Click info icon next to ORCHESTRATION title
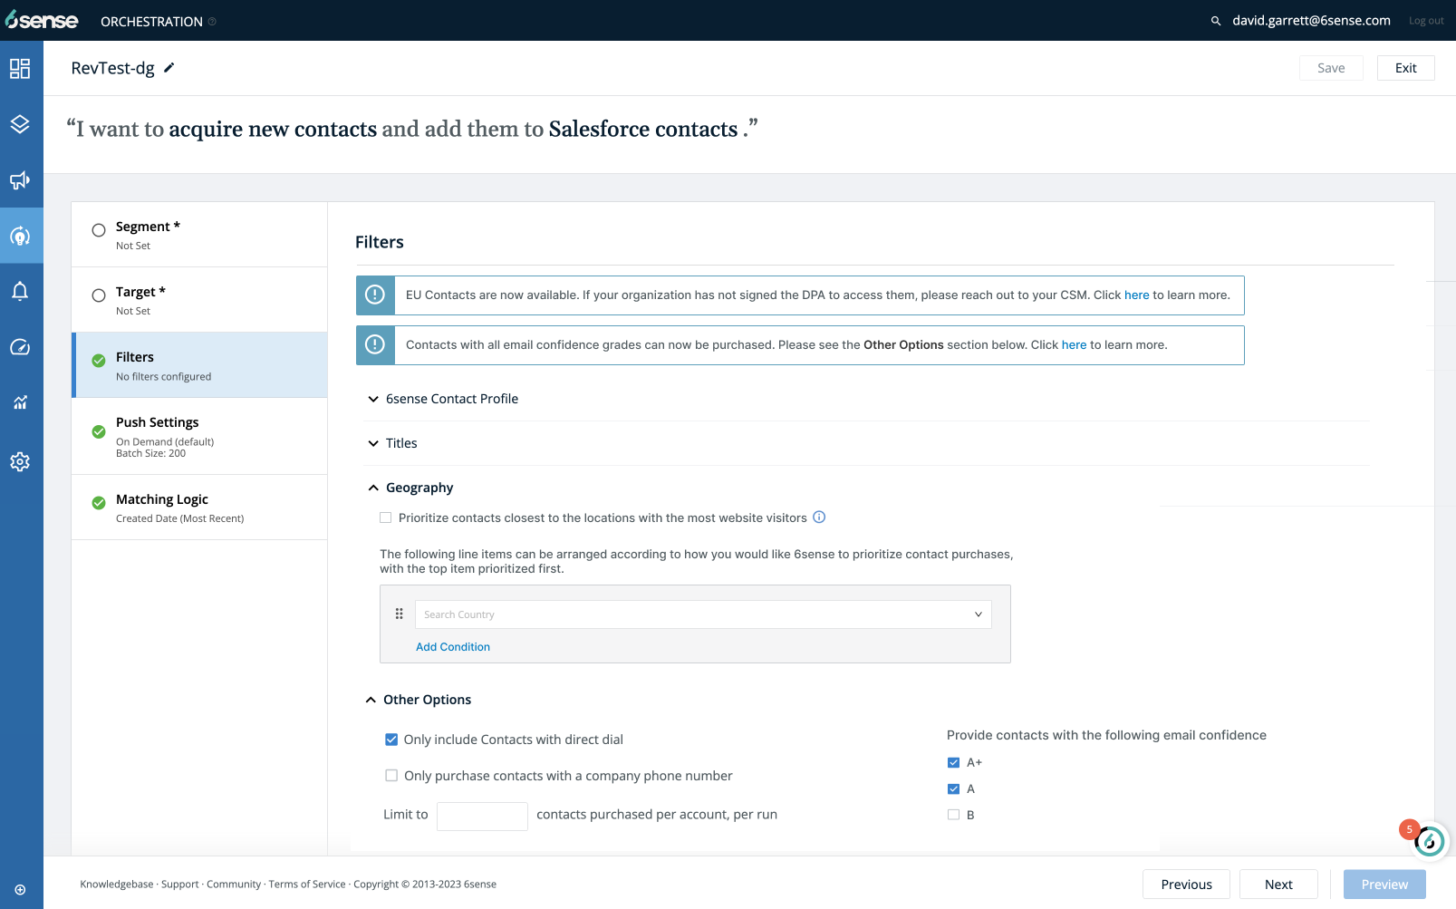Screen dimensions: 1456x909 [x=212, y=22]
